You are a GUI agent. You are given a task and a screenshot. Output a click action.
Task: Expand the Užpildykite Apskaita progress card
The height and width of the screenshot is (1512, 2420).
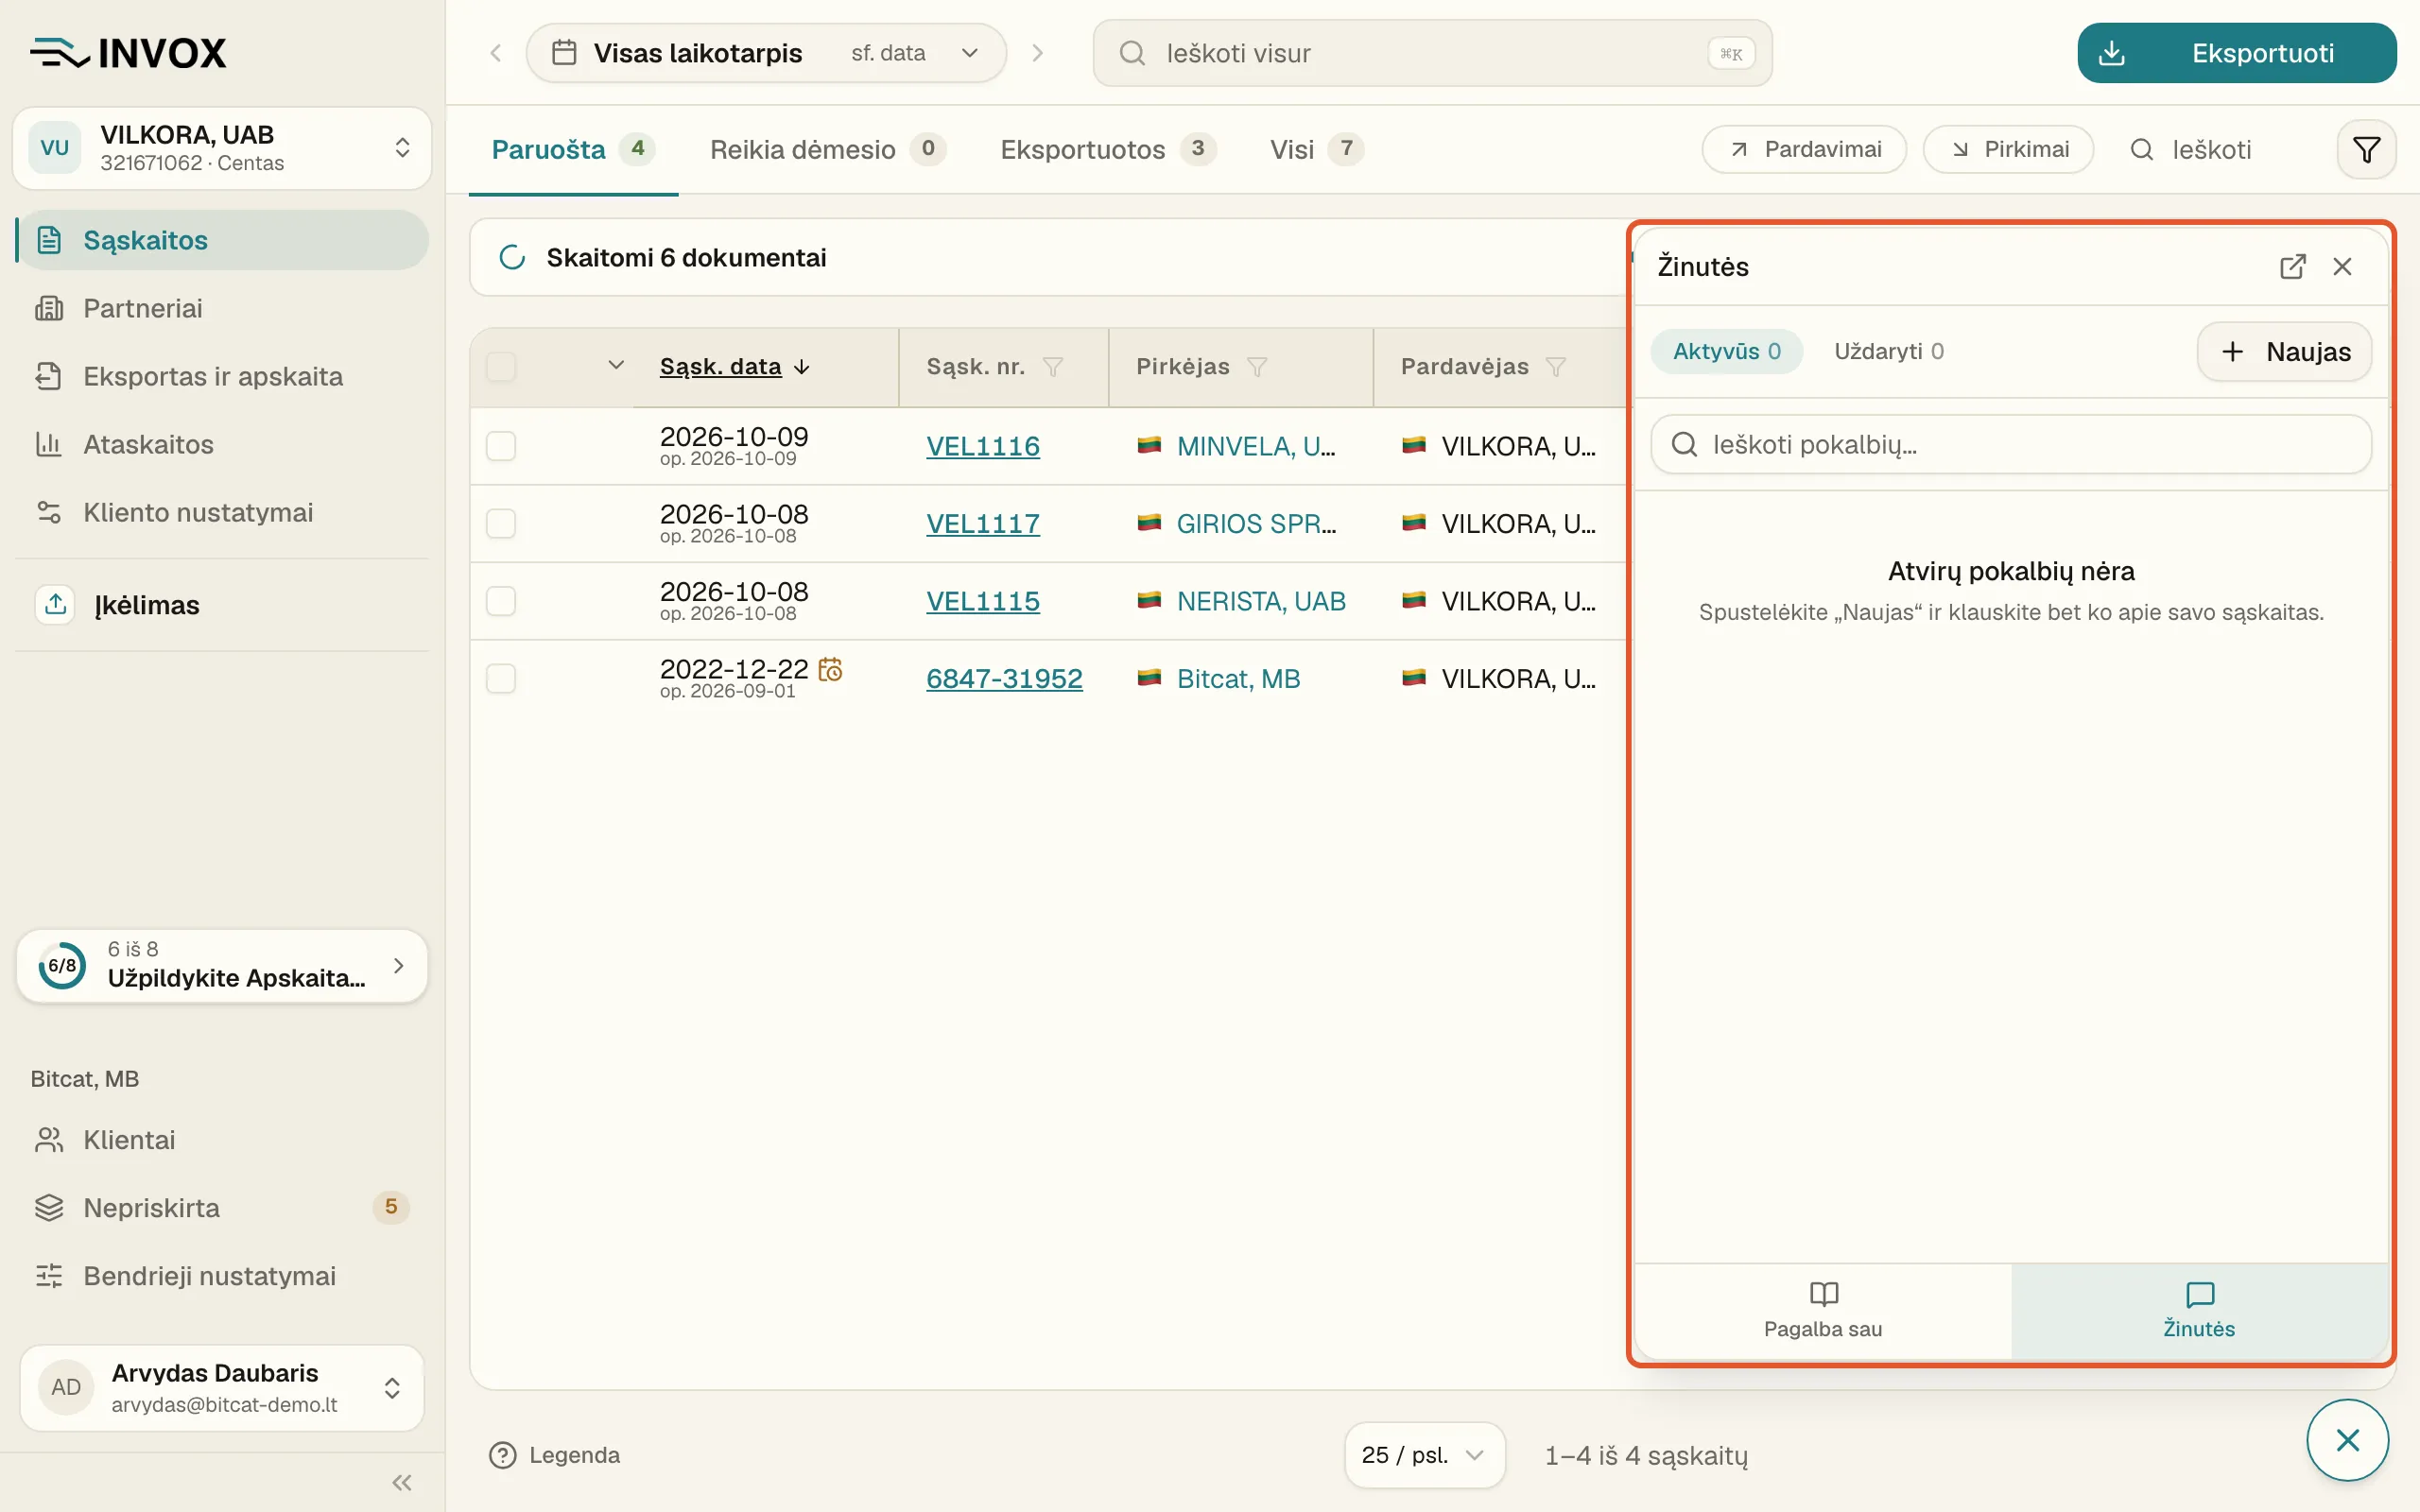222,966
